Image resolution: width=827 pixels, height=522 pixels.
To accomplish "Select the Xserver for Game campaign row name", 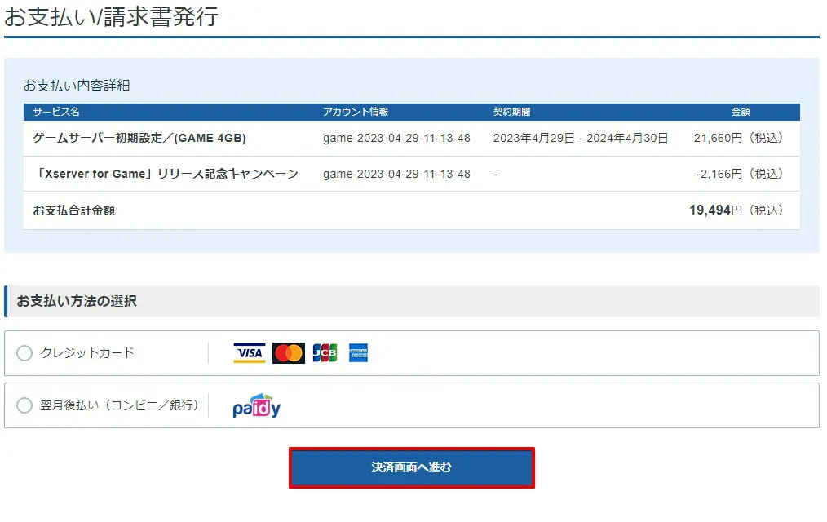I will click(166, 174).
